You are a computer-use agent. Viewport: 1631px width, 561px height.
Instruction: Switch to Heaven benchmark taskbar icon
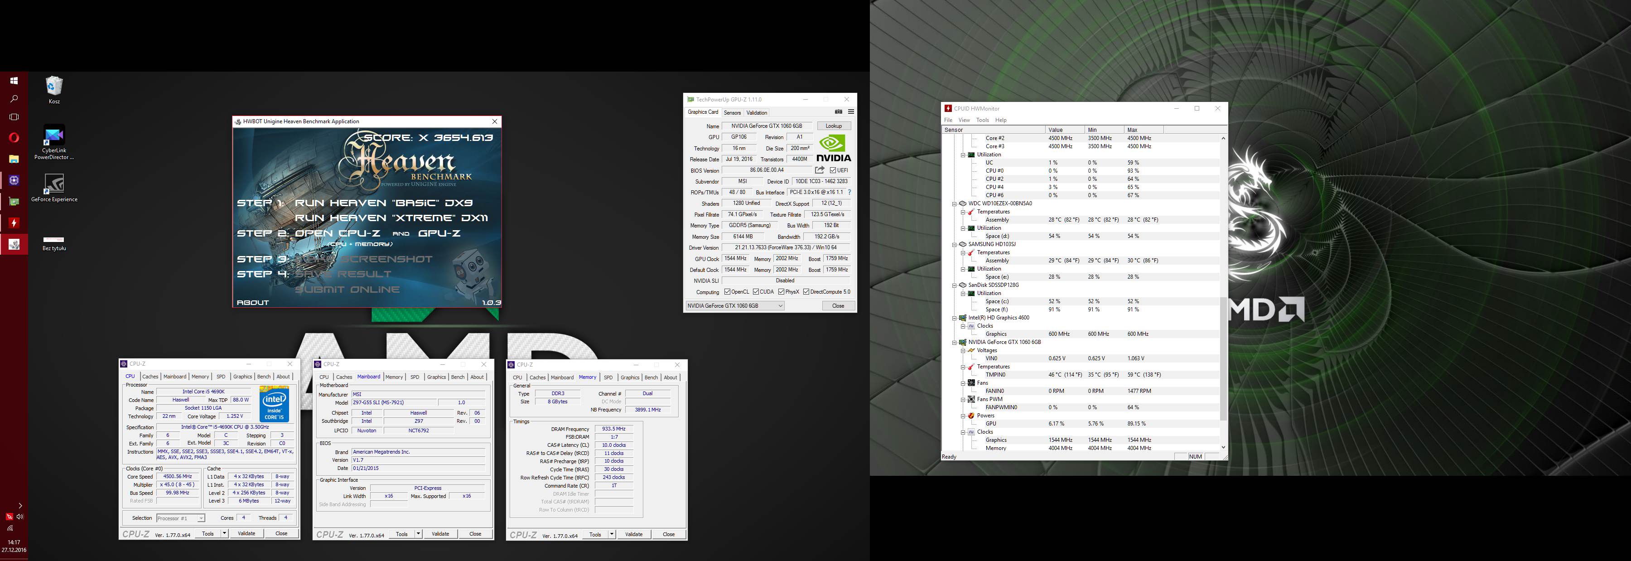14,244
